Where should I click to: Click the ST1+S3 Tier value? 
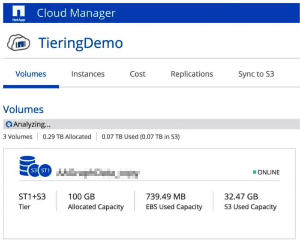[x=32, y=197]
